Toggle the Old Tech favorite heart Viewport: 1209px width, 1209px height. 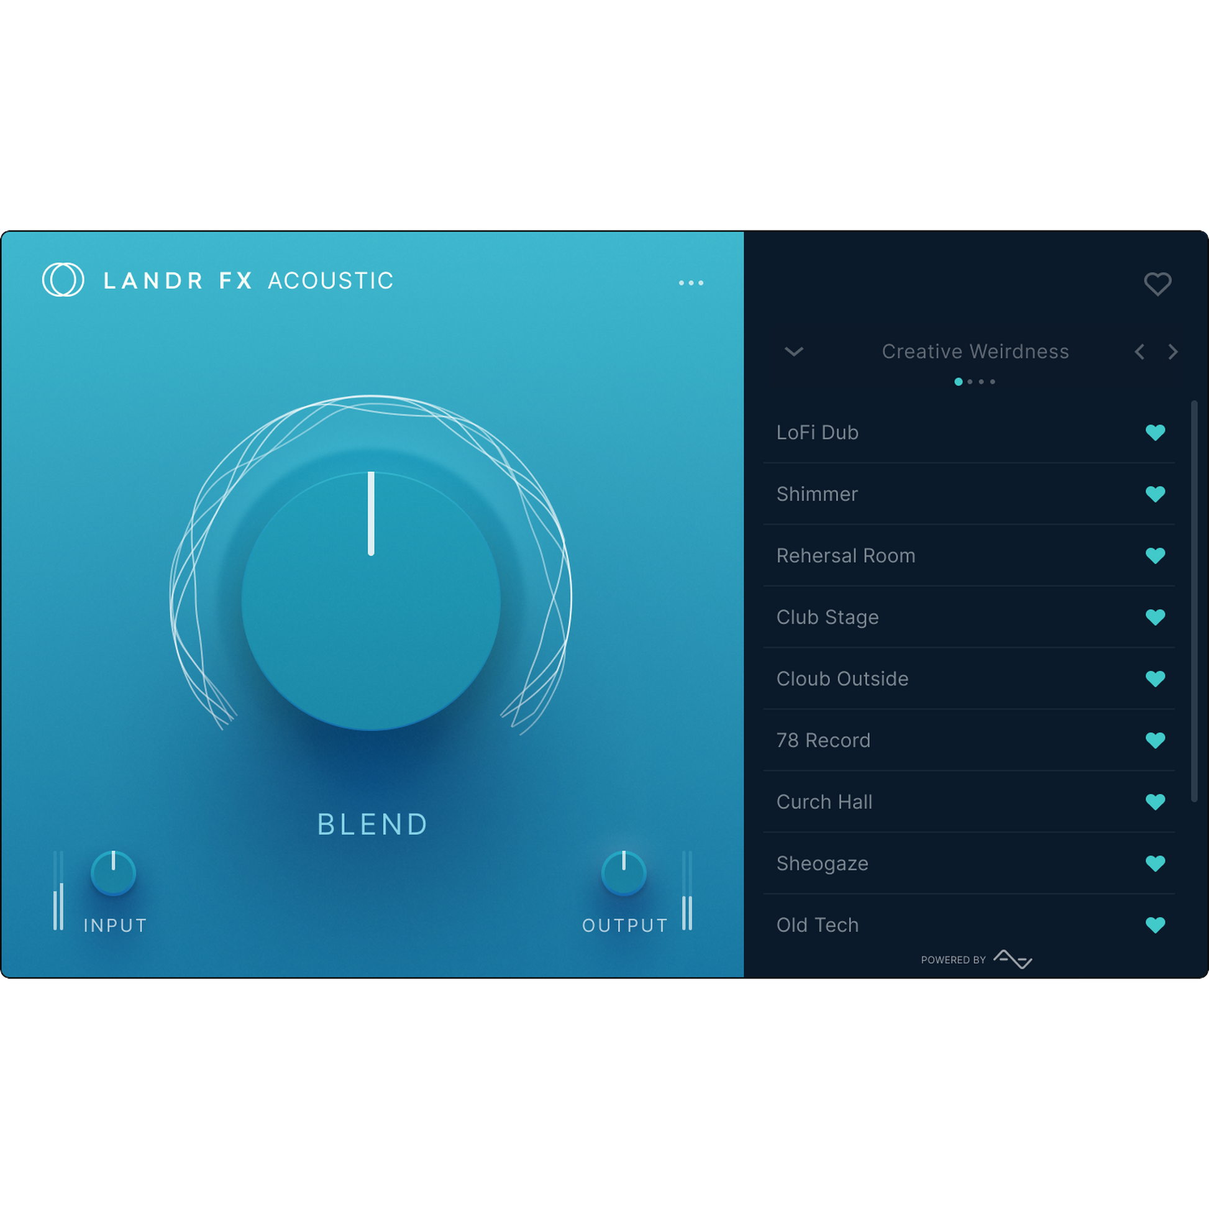point(1154,925)
